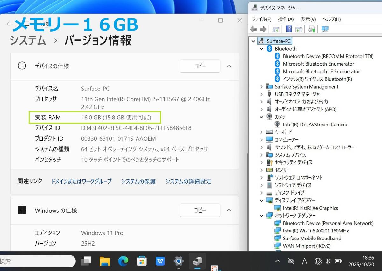Image resolution: width=382 pixels, height=271 pixels.
Task: Open Microsoft Edge from the taskbar
Action: (123, 261)
